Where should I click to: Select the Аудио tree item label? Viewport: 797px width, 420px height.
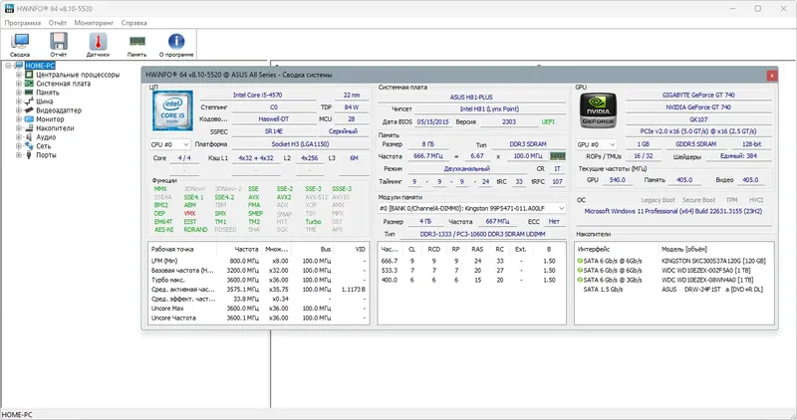(x=46, y=137)
